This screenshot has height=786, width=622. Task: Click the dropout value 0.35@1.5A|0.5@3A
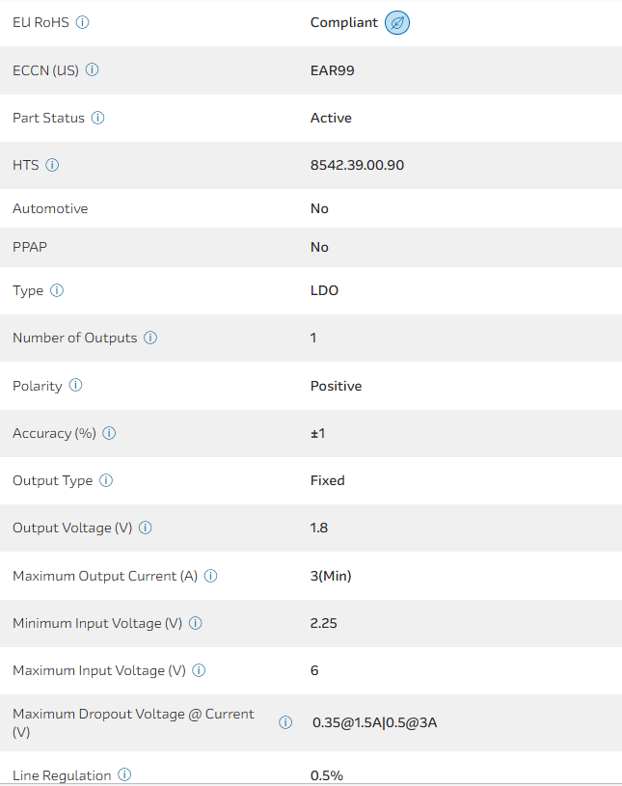[x=375, y=722]
